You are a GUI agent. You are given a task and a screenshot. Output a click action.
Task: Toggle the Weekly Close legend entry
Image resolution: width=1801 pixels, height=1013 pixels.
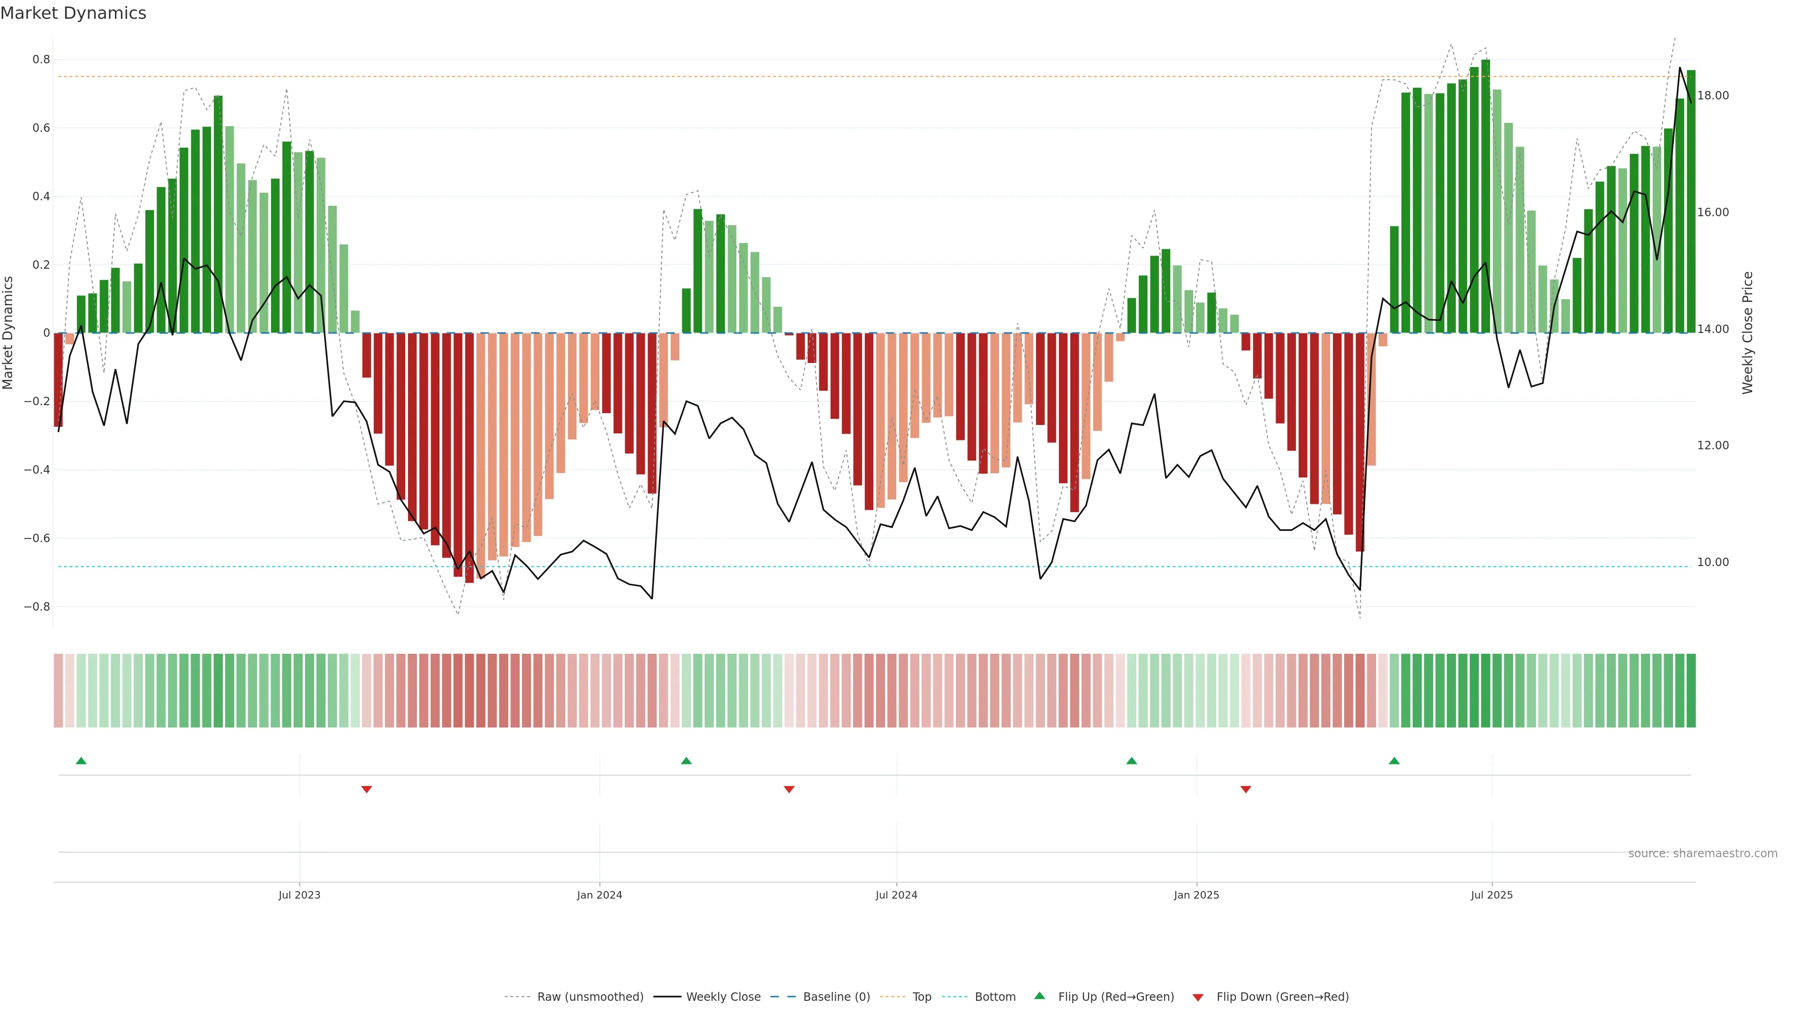point(723,997)
